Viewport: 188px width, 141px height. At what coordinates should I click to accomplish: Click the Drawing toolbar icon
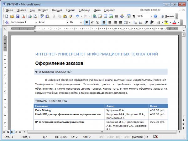[122, 16]
